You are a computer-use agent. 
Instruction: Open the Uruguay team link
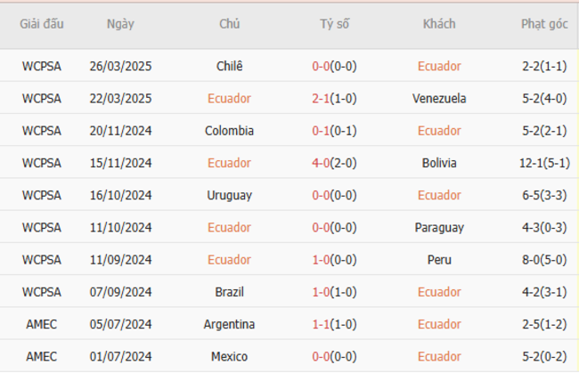229,195
